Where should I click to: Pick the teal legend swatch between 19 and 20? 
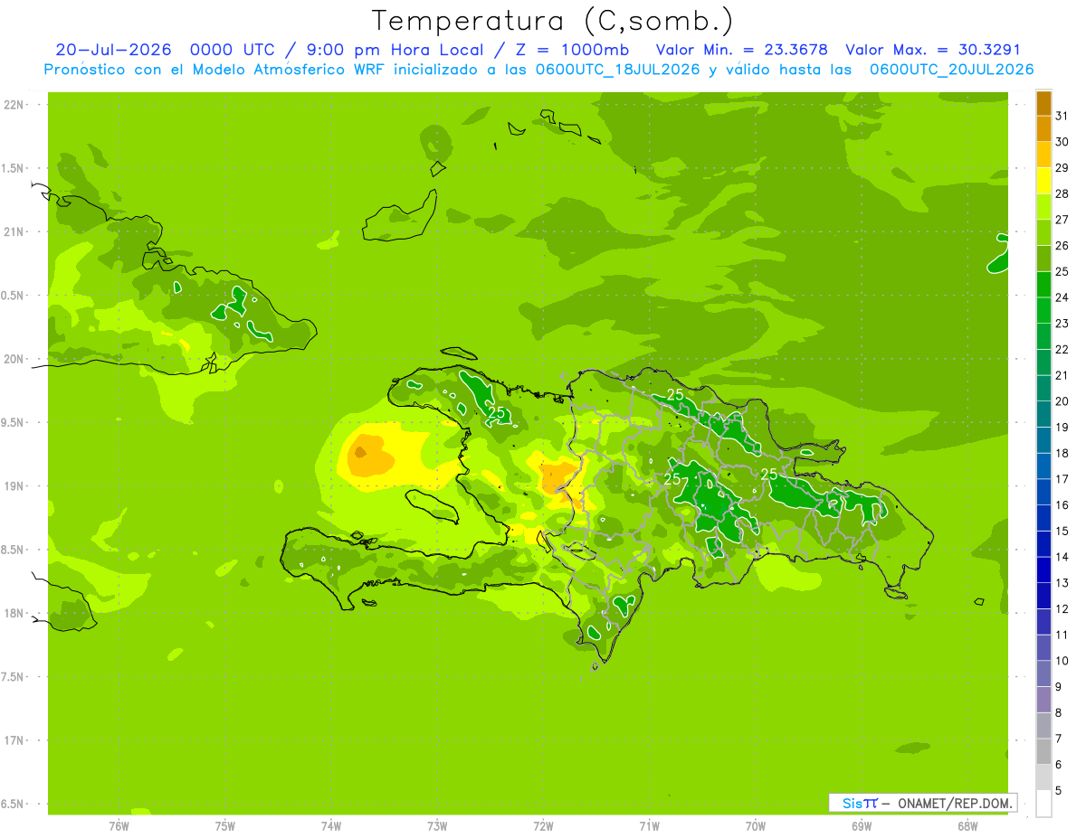(x=1043, y=414)
